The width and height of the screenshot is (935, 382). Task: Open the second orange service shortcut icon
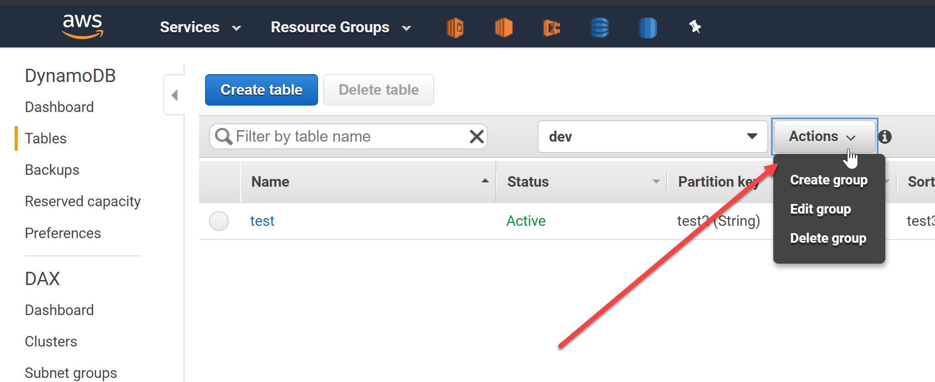[503, 28]
